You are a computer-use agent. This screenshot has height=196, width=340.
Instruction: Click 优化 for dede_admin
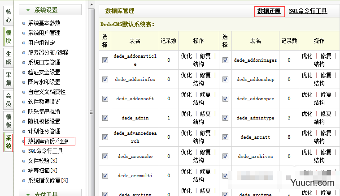tap(187, 114)
